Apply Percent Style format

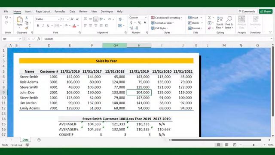(x=139, y=23)
